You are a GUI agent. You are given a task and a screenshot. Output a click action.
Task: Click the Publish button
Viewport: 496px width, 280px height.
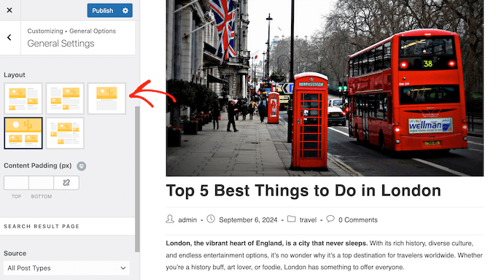(103, 10)
